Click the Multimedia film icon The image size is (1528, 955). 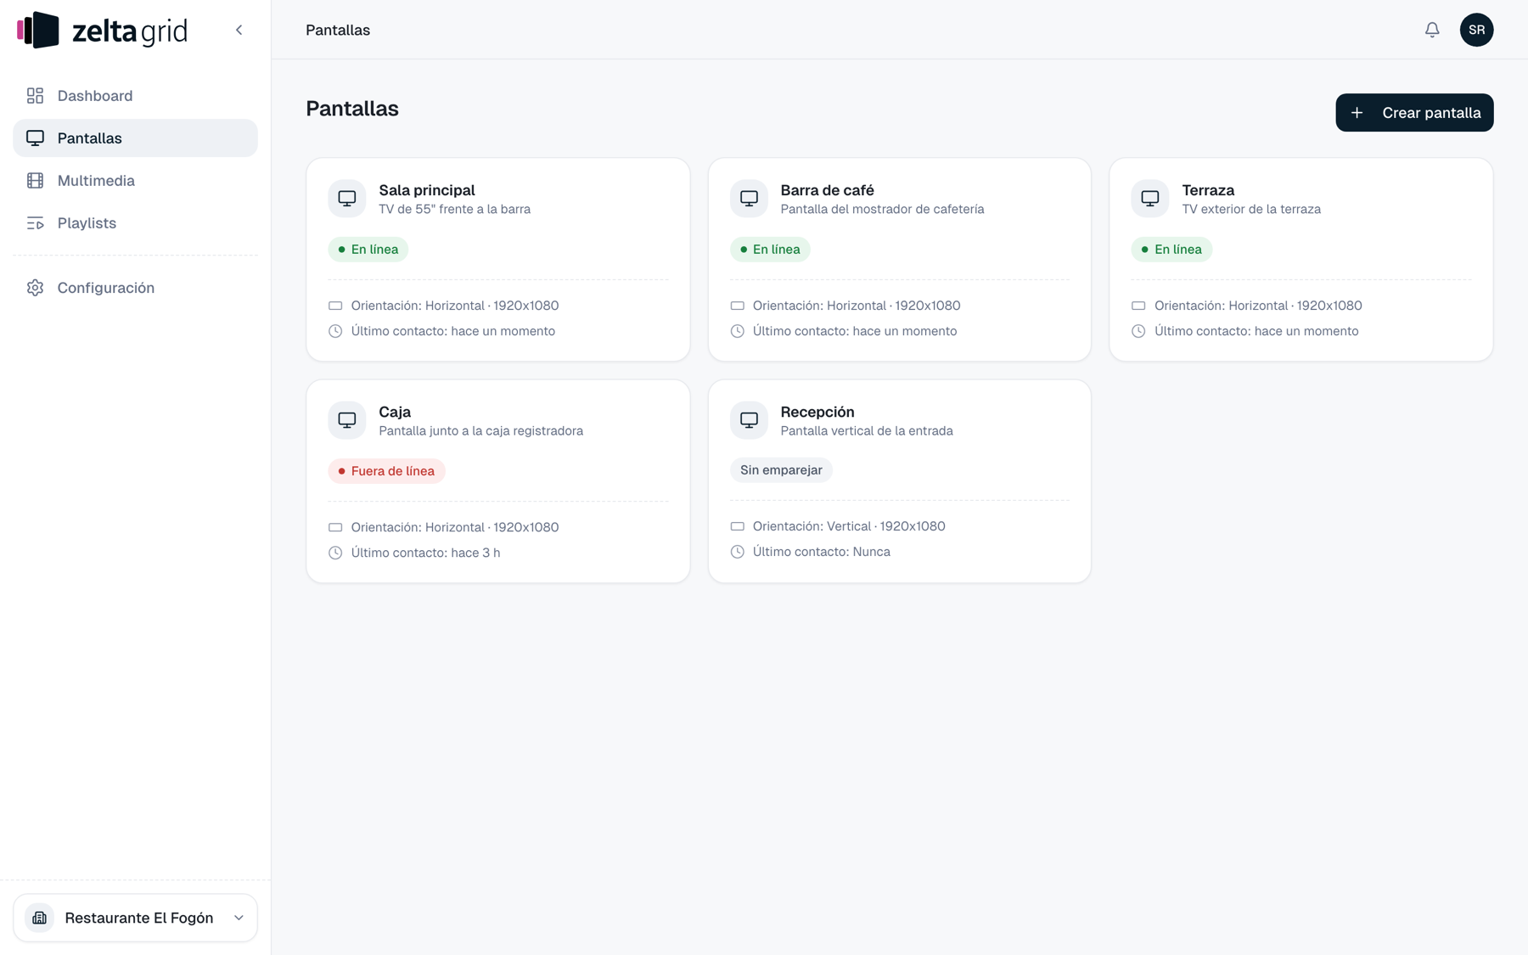[35, 181]
